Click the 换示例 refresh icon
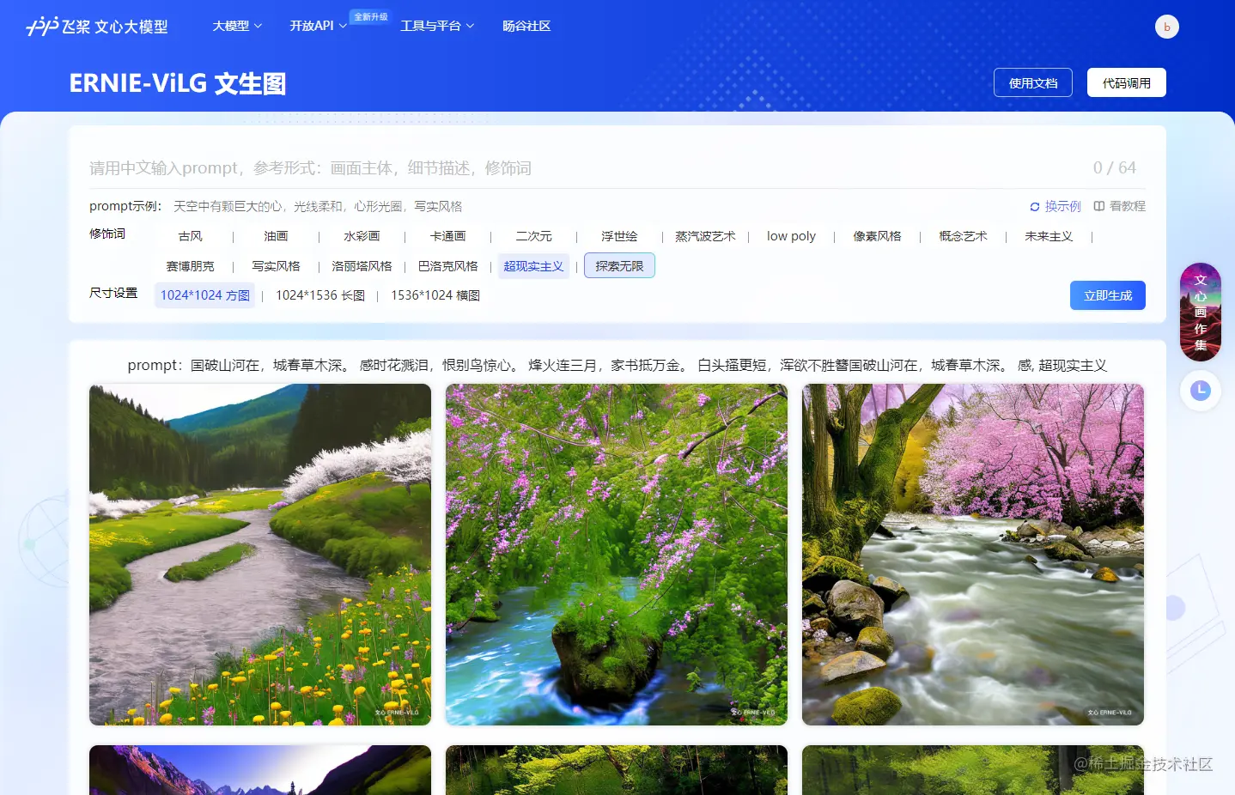The height and width of the screenshot is (795, 1235). [1035, 207]
